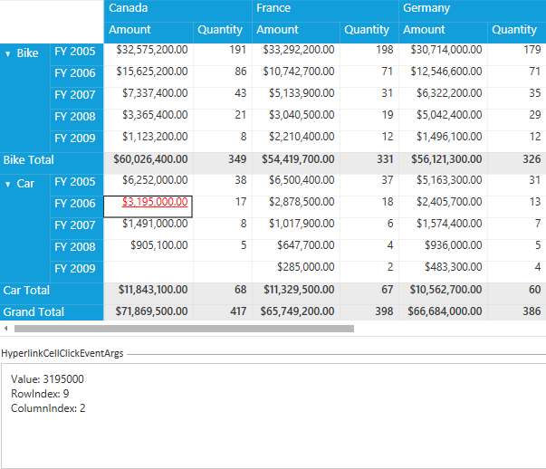Open the $3,195,000.00 hyperlink cell
The height and width of the screenshot is (469, 546).
point(155,202)
